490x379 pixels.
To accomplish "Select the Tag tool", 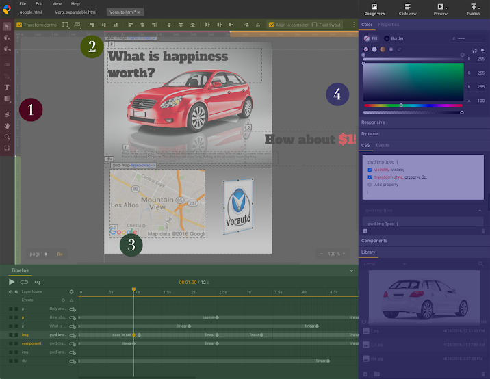I will click(7, 65).
